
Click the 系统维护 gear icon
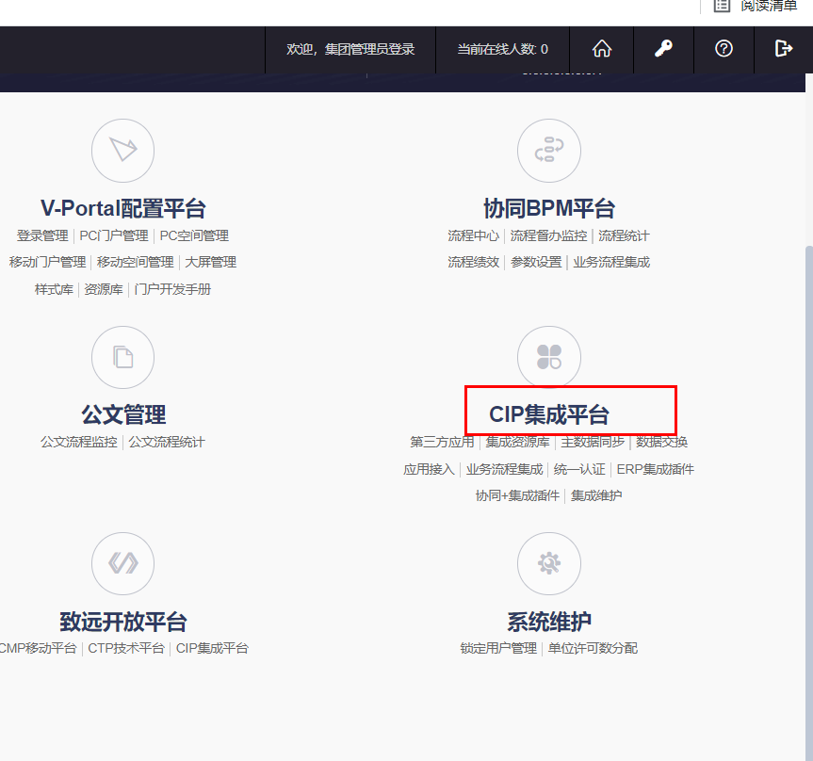click(x=549, y=563)
